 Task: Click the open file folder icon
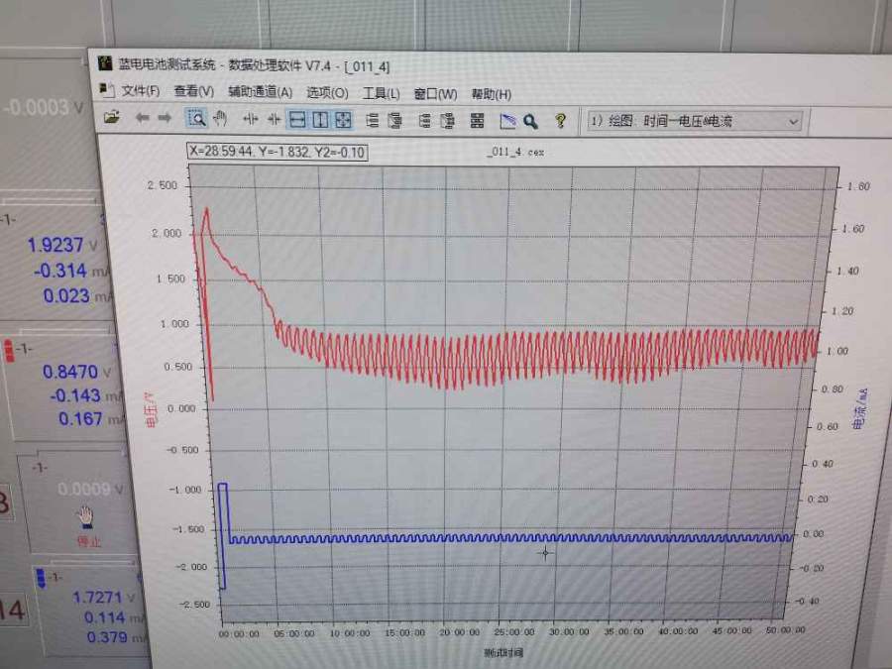tap(112, 119)
